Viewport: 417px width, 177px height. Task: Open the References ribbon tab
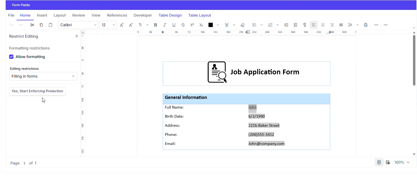tap(117, 15)
